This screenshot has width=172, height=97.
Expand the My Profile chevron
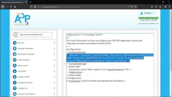pyautogui.click(x=54, y=71)
